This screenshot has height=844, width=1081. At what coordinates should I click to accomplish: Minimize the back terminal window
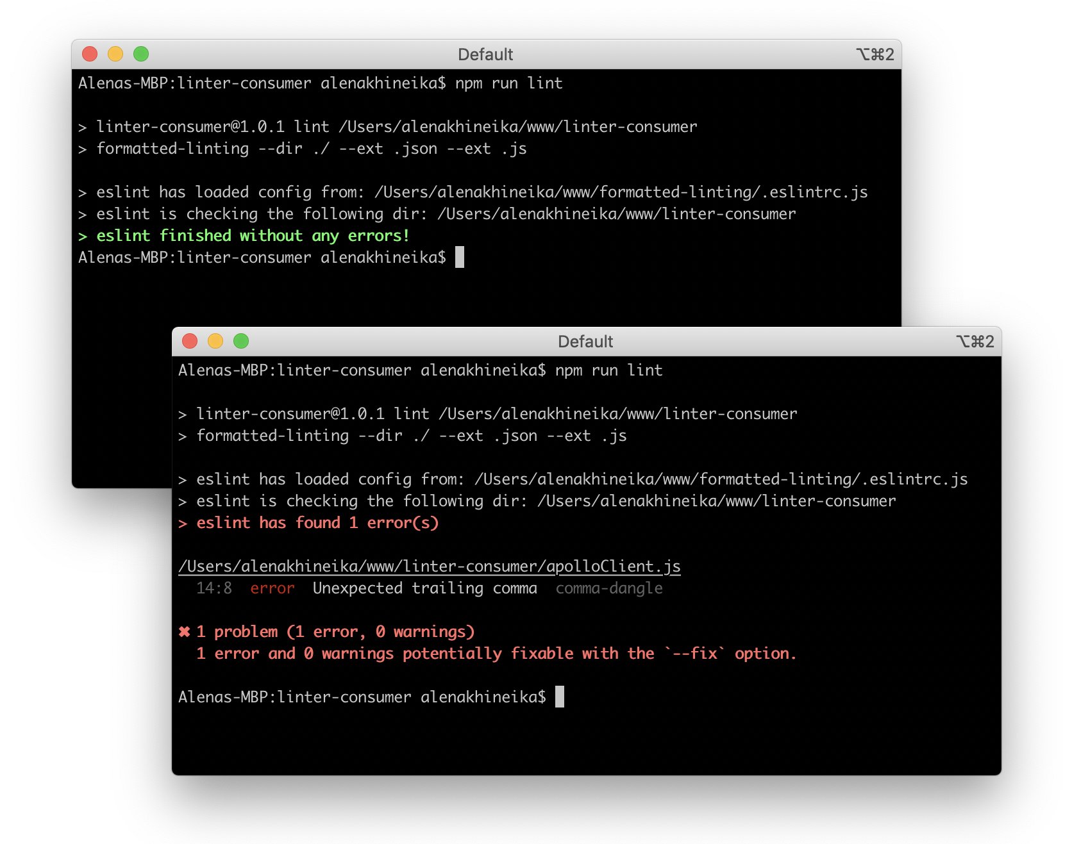(x=115, y=54)
